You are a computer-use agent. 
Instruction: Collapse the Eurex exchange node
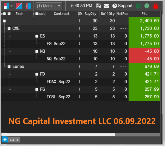point(9,67)
